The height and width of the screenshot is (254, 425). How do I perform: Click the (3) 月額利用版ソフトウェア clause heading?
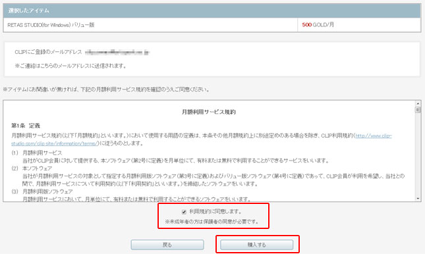click(42, 191)
